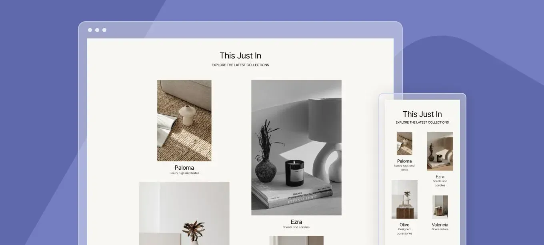Click 'Scents and candles' text in desktop view
544x245 pixels.
pyautogui.click(x=296, y=227)
